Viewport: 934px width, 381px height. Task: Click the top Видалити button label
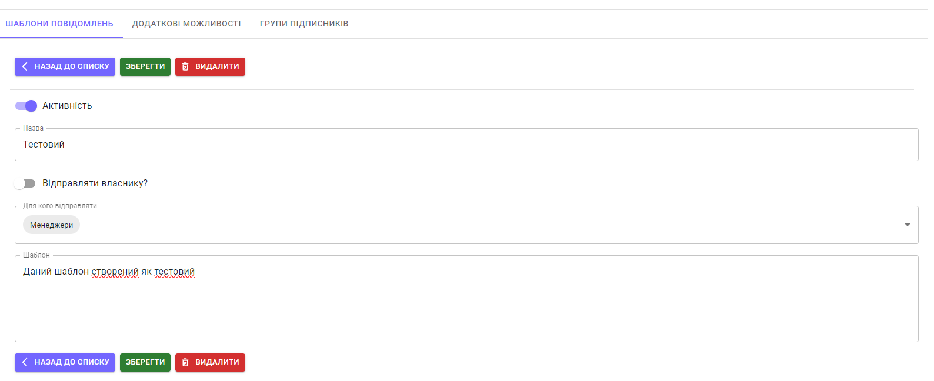[217, 66]
